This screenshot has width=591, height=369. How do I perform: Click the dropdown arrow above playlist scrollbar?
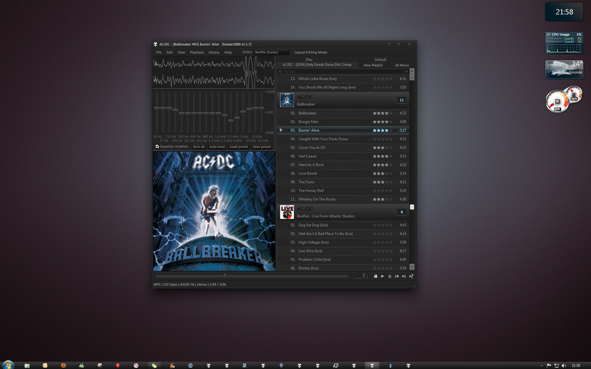coord(412,71)
